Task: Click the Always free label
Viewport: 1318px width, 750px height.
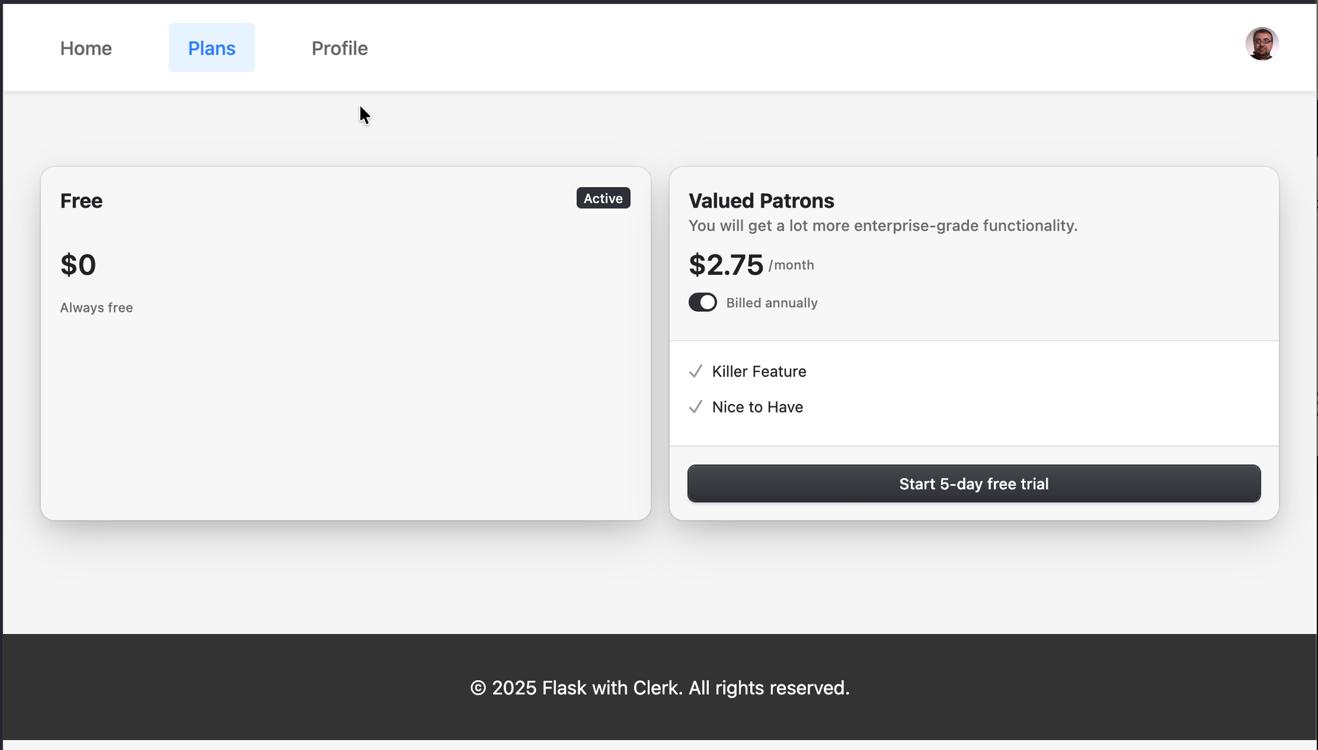Action: click(x=96, y=308)
